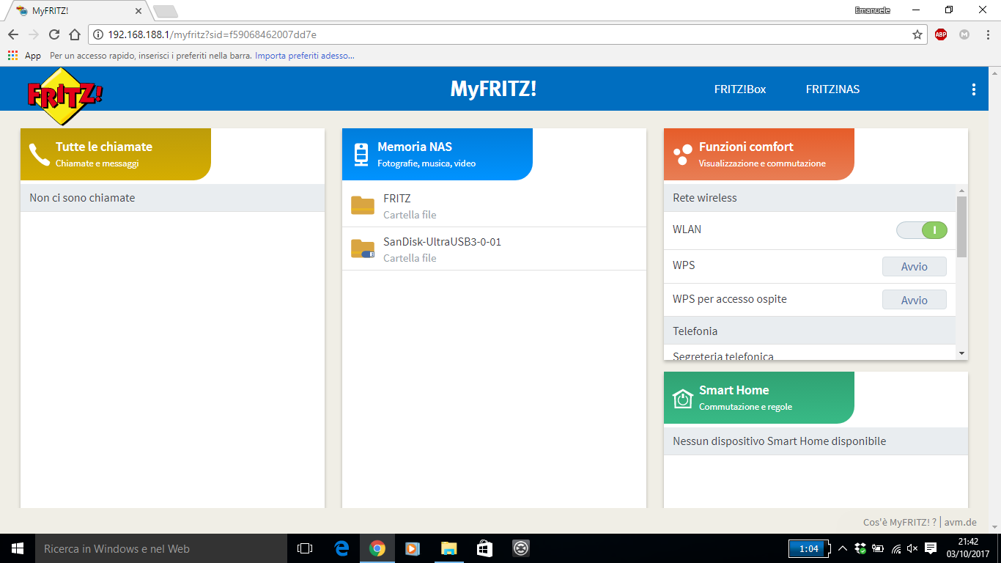1001x563 pixels.
Task: Click the FRITZ! logo
Action: point(65,95)
